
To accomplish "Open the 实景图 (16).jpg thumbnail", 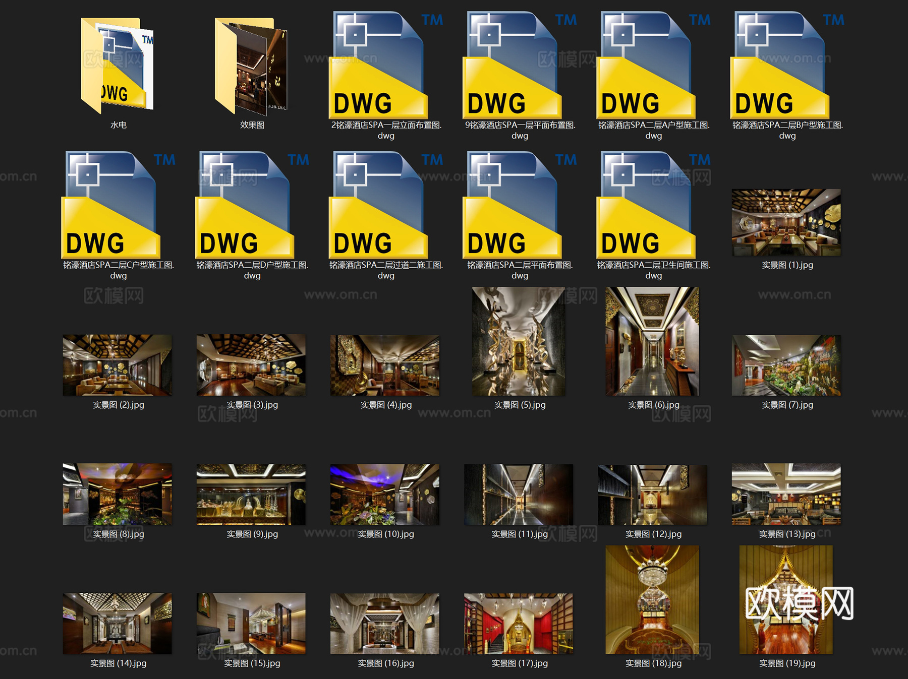I will [x=385, y=624].
